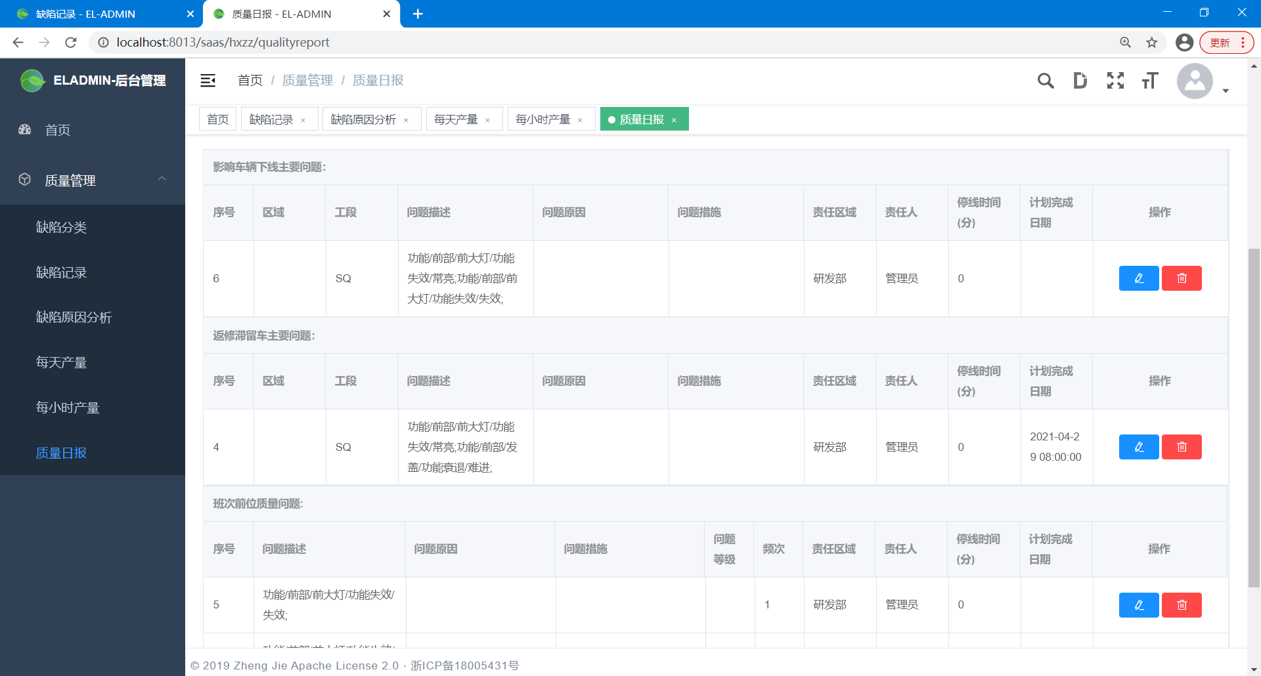Edit row 6 with the blue pencil button
The width and height of the screenshot is (1261, 676).
tap(1138, 278)
